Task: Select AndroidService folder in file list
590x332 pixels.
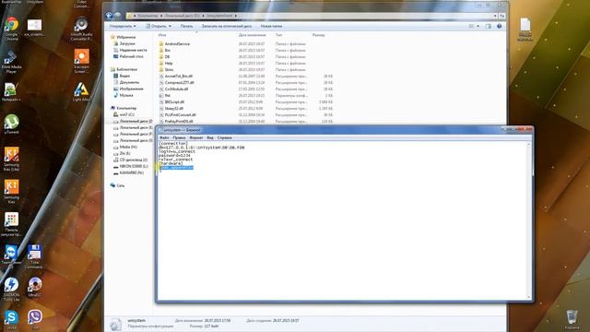Action: 174,44
